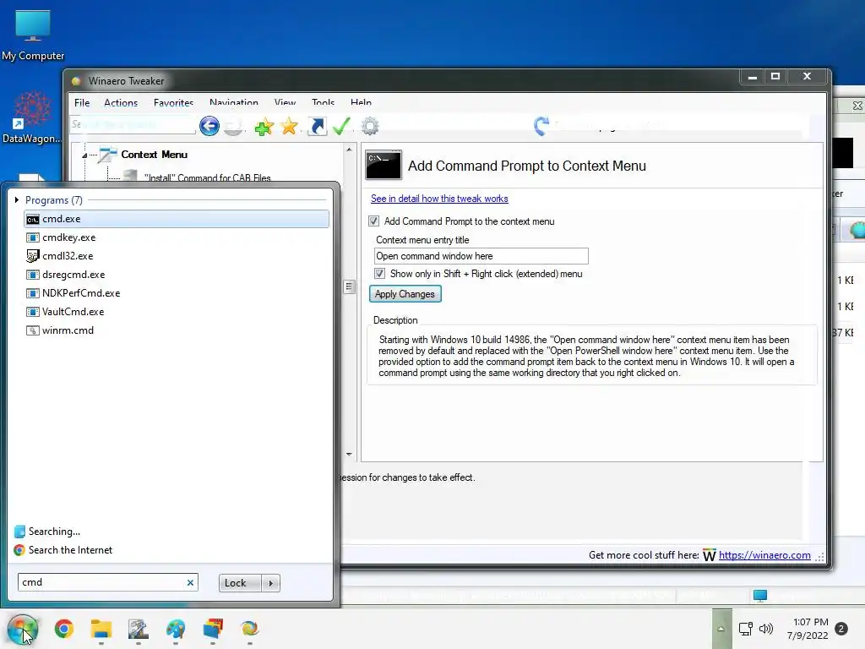
Task: Select dsregcmd.exe in search results
Action: pos(177,275)
